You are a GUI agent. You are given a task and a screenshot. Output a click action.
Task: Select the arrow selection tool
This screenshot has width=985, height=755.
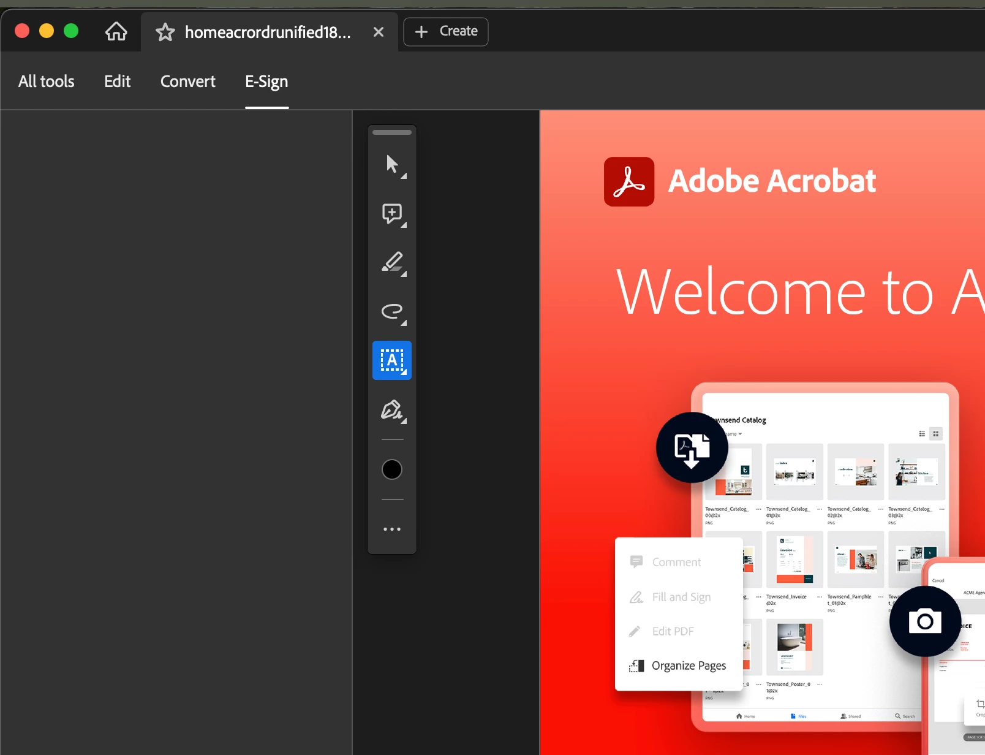[392, 164]
